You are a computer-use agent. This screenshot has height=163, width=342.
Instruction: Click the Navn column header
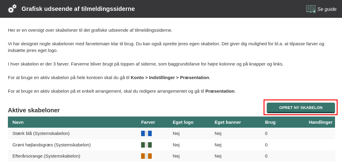tap(18, 122)
